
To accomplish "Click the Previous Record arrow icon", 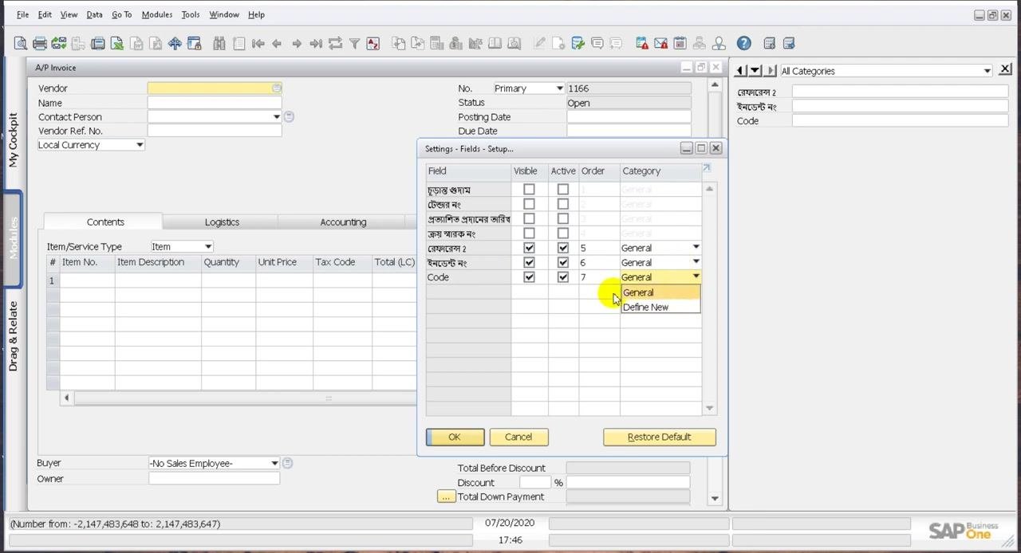I will coord(277,44).
